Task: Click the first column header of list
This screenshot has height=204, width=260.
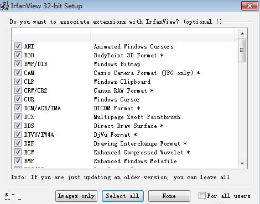Action: click(x=51, y=35)
